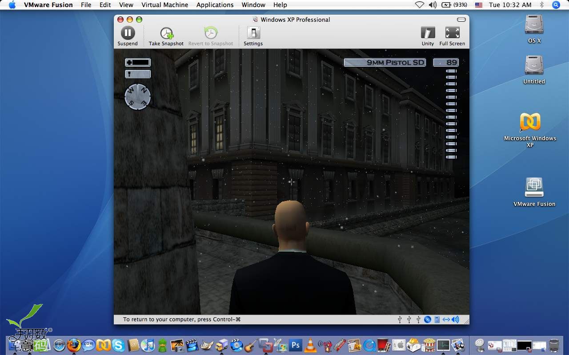Toggle toolbar with the pill button
This screenshot has width=569, height=355.
461,20
